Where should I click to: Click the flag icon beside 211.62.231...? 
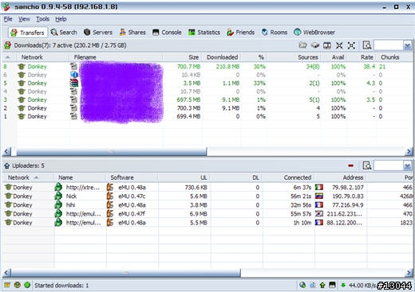pos(319,214)
